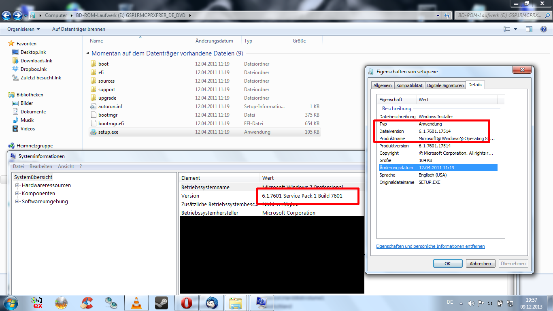Open the taskbar clock showing 19:57
This screenshot has height=311, width=553.
click(x=531, y=303)
